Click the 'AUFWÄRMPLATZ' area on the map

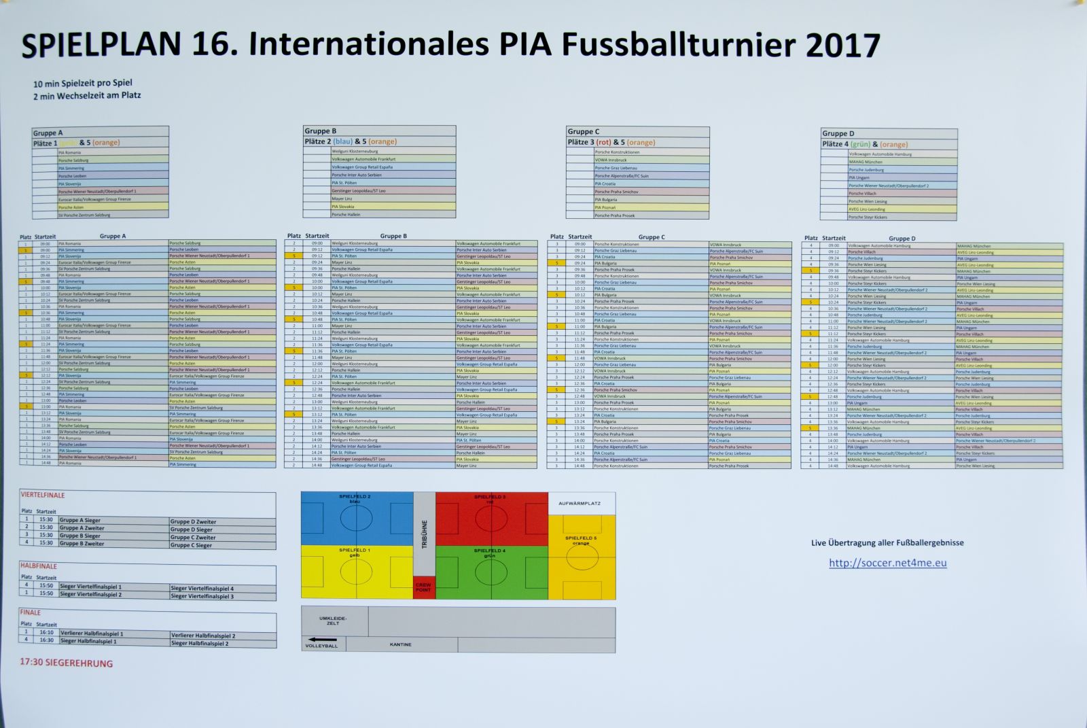click(x=582, y=504)
